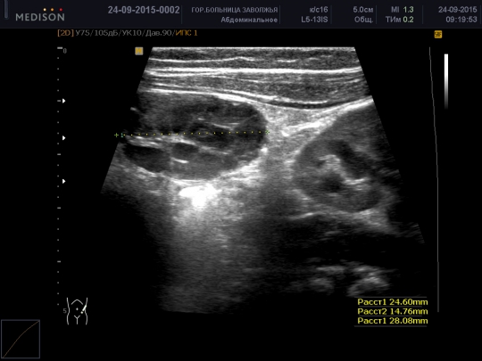
Task: Select the topmost focal zone arrow
Action: click(64, 101)
